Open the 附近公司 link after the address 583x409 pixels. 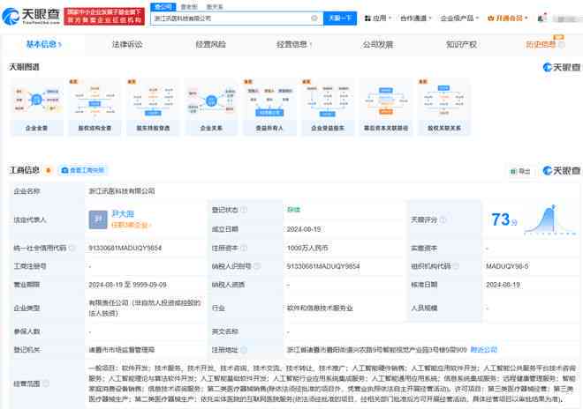tap(483, 350)
